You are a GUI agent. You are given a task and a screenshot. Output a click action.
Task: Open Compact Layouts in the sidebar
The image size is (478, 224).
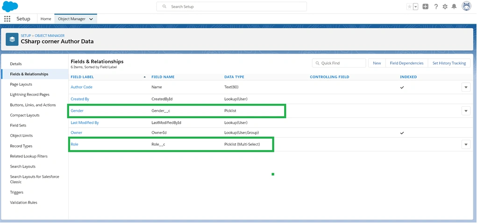click(x=25, y=115)
